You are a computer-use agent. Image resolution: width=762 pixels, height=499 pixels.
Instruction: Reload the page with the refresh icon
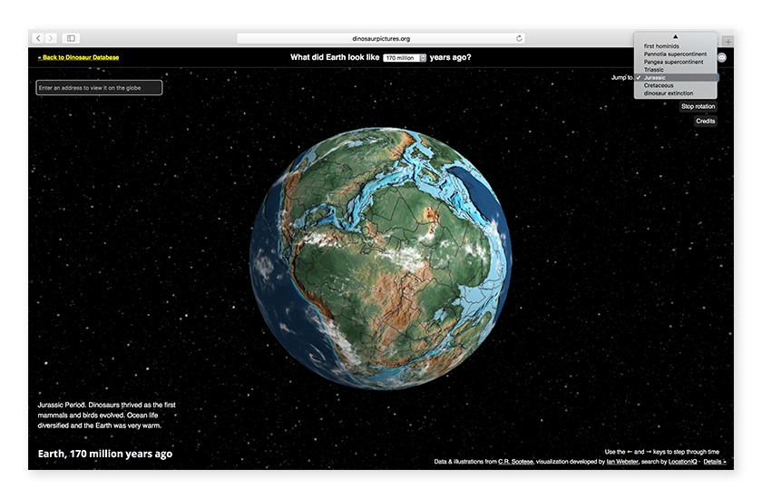pyautogui.click(x=519, y=38)
